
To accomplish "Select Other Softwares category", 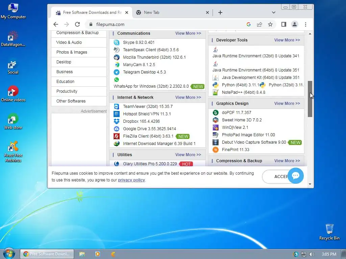I will pyautogui.click(x=79, y=101).
